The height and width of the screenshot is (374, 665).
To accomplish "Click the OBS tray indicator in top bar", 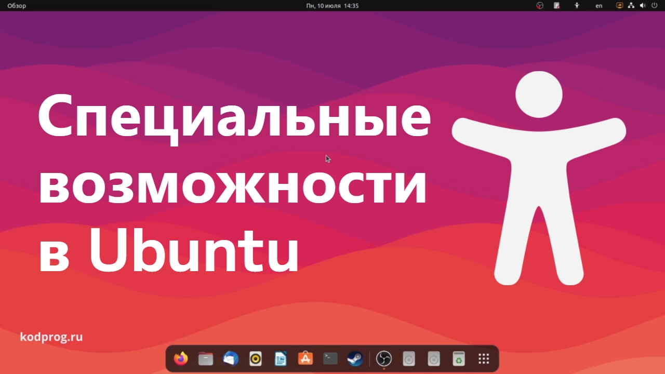I will [540, 6].
